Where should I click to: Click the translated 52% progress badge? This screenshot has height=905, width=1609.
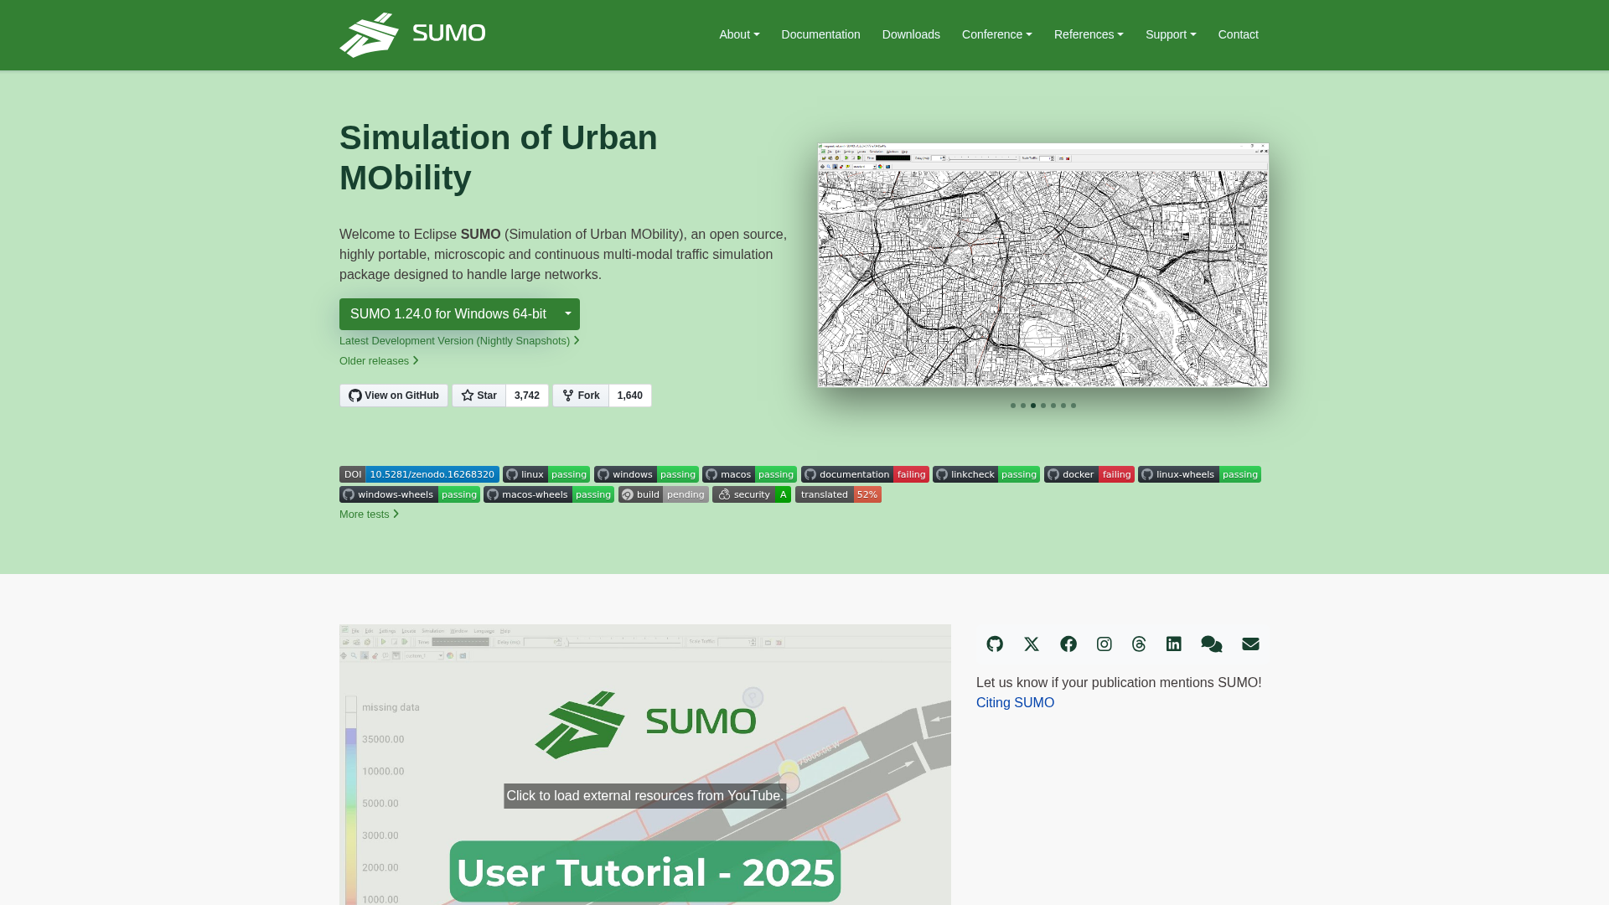[x=838, y=494]
